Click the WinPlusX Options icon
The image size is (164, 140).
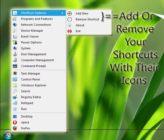pos(15,13)
